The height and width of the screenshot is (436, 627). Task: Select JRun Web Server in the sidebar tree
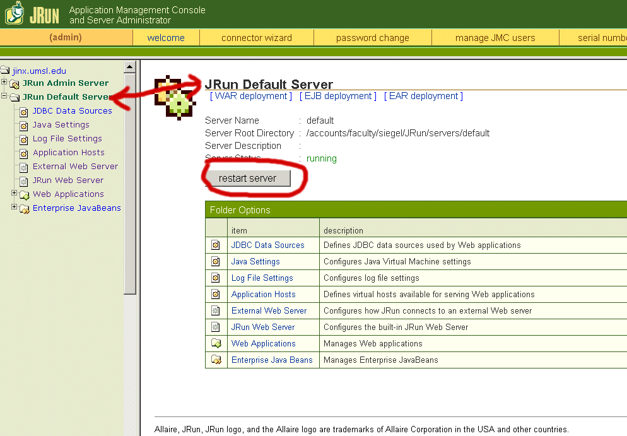(68, 180)
